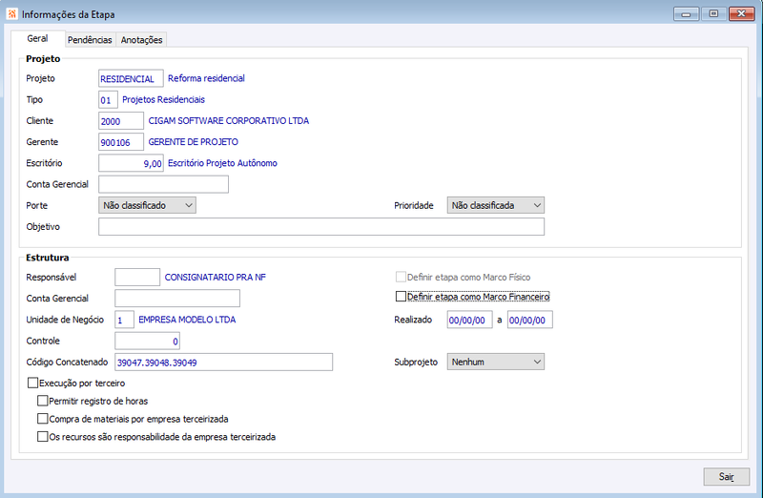This screenshot has height=498, width=763.
Task: Click the Realizado start date field
Action: [469, 320]
